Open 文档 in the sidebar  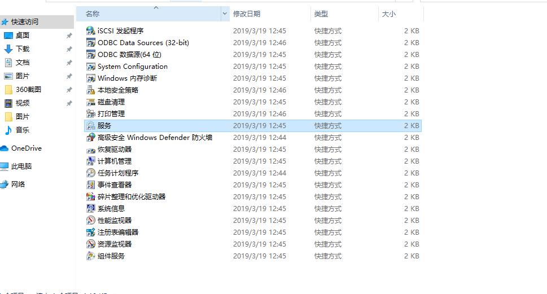pos(23,63)
